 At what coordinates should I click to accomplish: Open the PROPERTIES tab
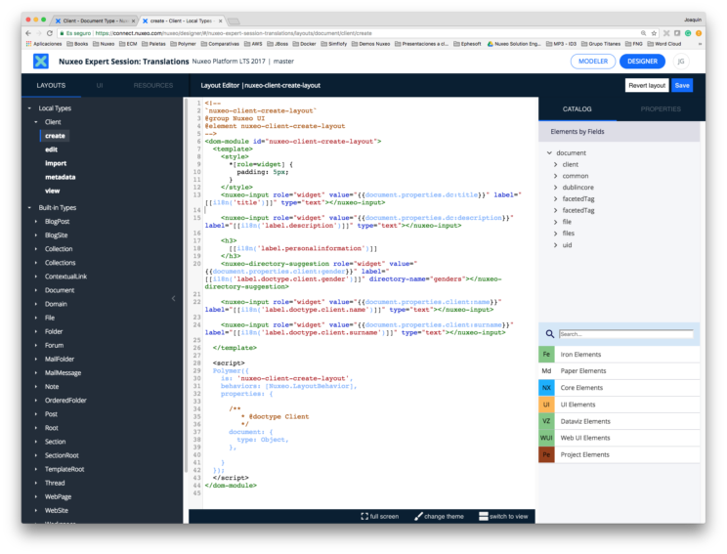pos(661,109)
